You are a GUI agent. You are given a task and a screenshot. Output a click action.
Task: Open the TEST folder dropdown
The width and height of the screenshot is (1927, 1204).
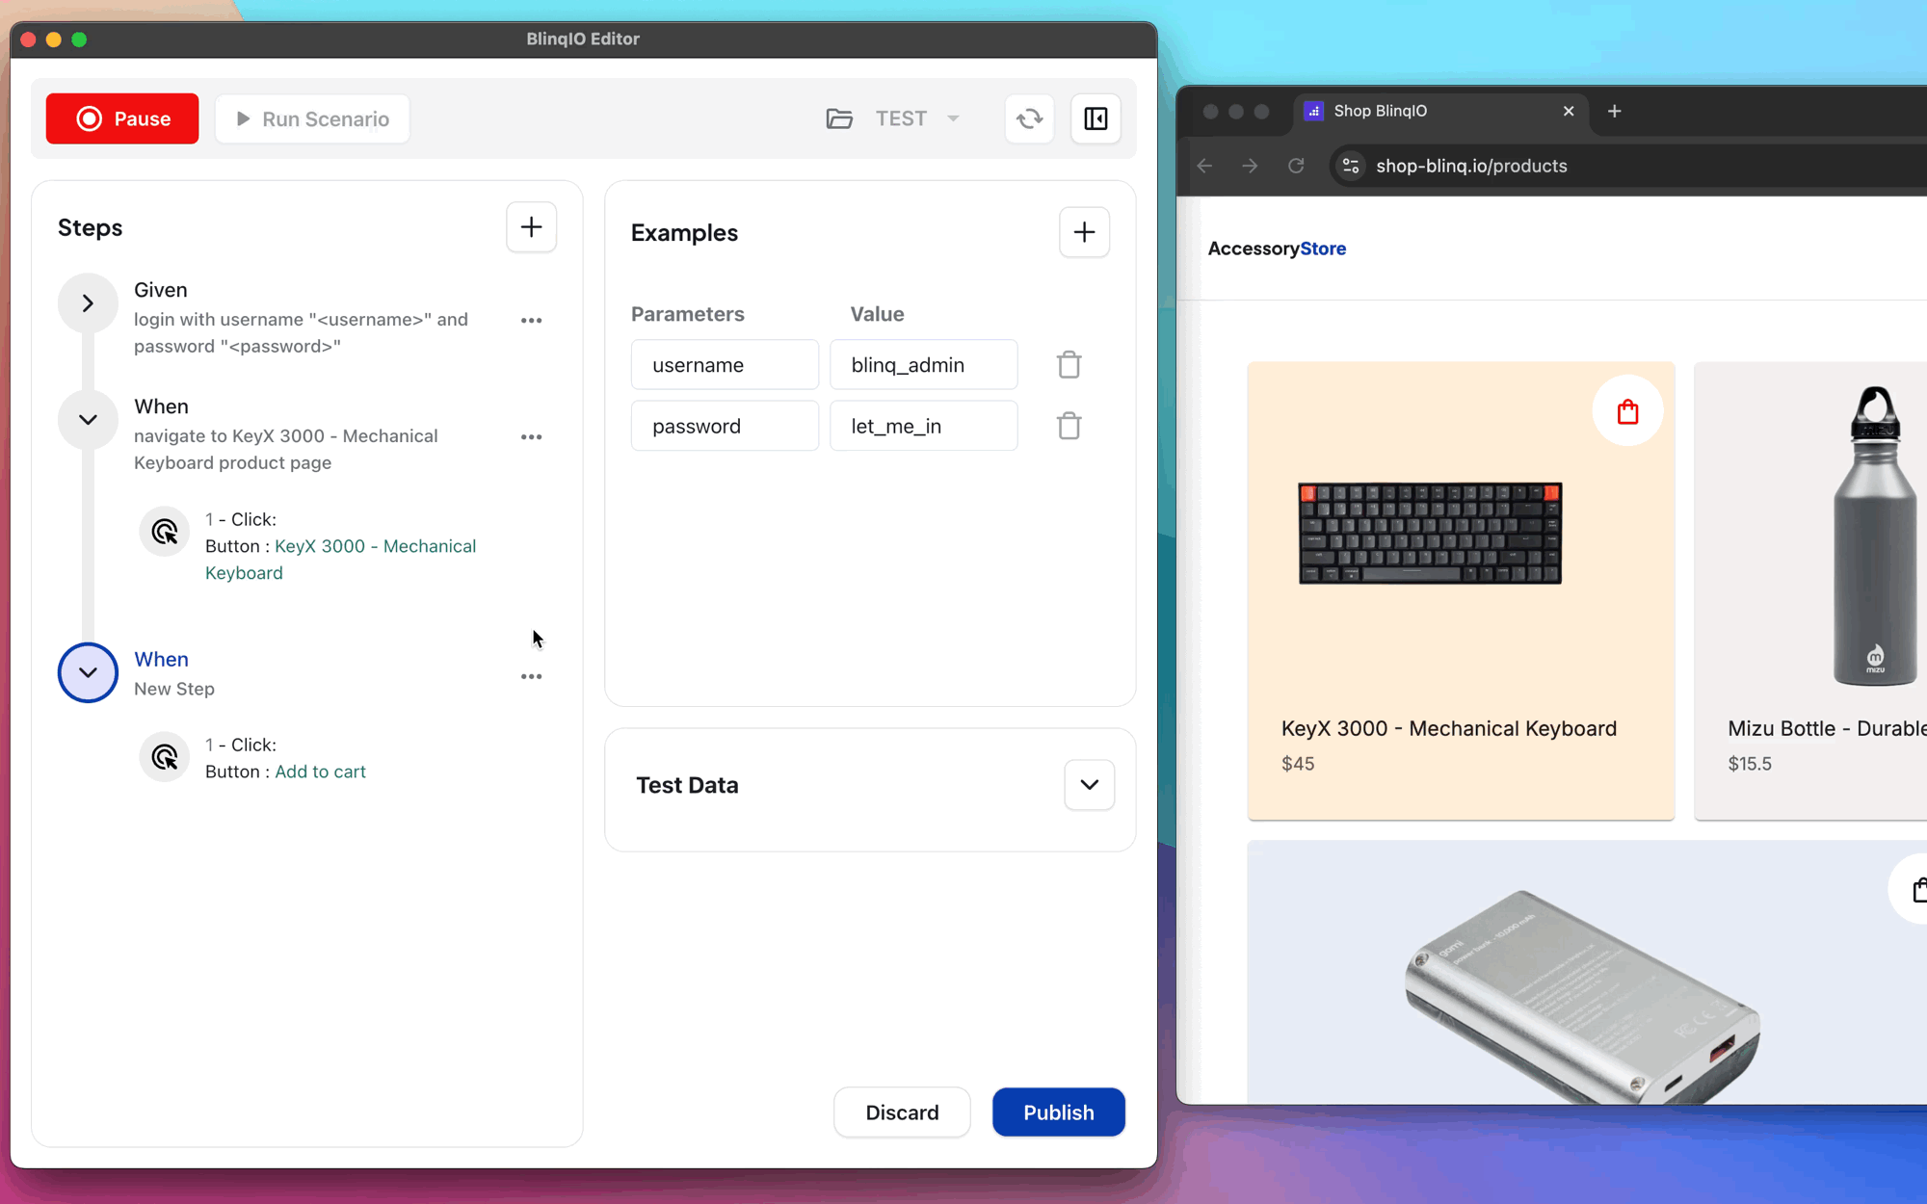pos(953,118)
